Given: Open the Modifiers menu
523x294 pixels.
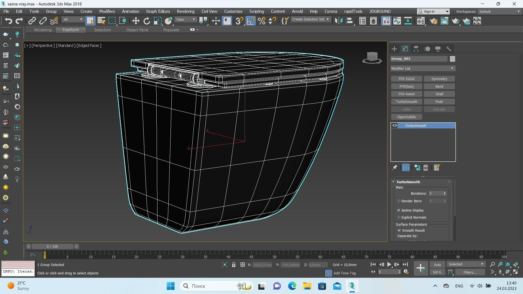Looking at the screenshot, I should tap(107, 11).
